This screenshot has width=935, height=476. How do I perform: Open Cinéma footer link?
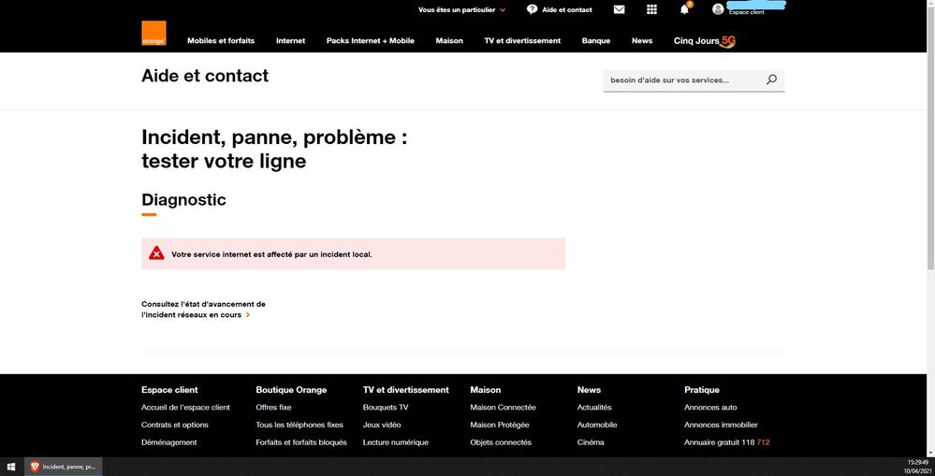(591, 442)
